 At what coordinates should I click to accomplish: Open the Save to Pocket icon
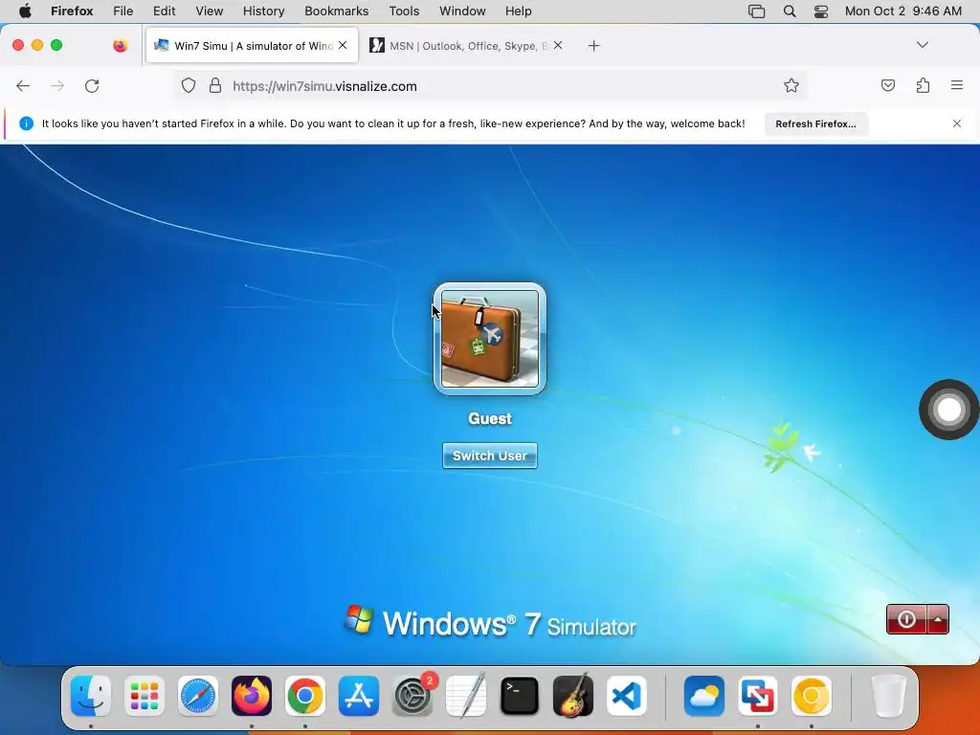[887, 86]
